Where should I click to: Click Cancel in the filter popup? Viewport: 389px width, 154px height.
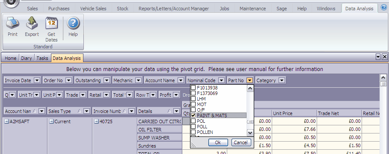[x=241, y=142]
